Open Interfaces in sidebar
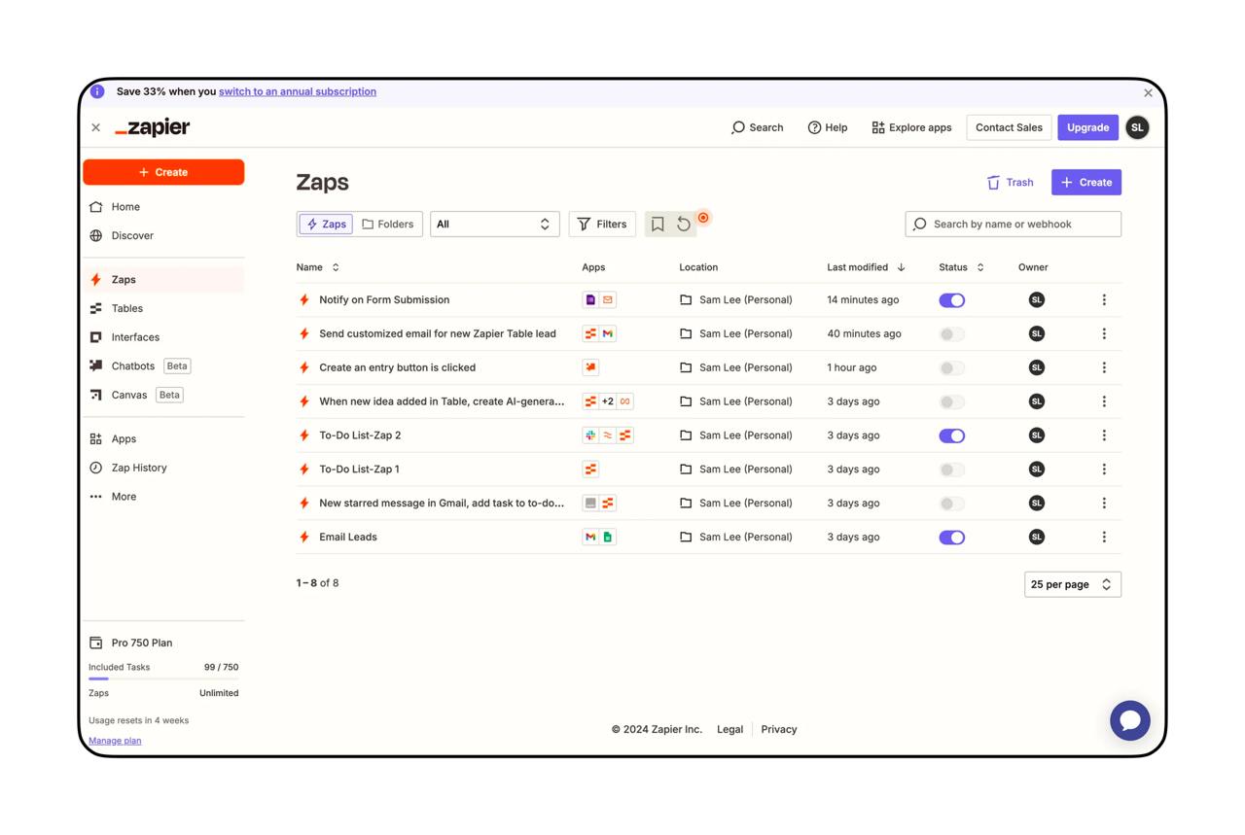1245x835 pixels. pyautogui.click(x=163, y=337)
